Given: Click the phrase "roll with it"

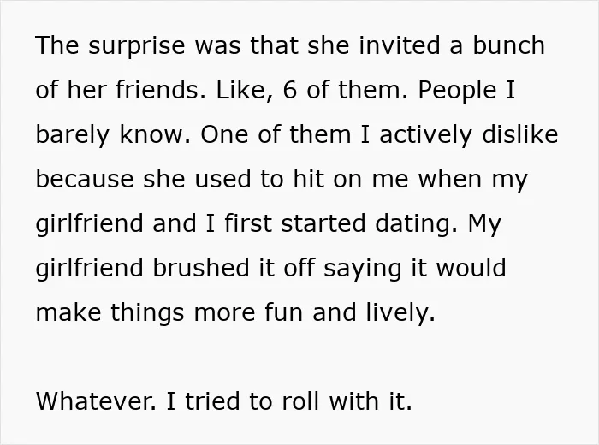Looking at the screenshot, I should coord(347,401).
